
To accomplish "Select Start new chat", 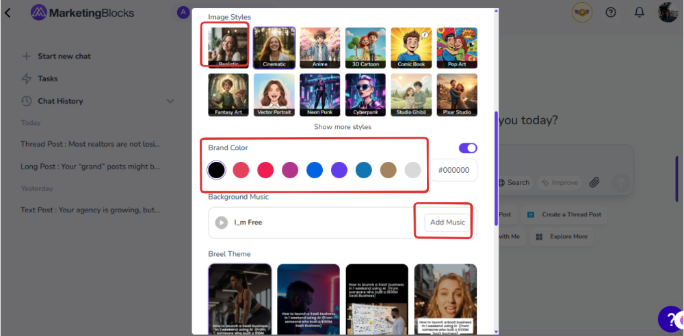I will click(x=64, y=56).
